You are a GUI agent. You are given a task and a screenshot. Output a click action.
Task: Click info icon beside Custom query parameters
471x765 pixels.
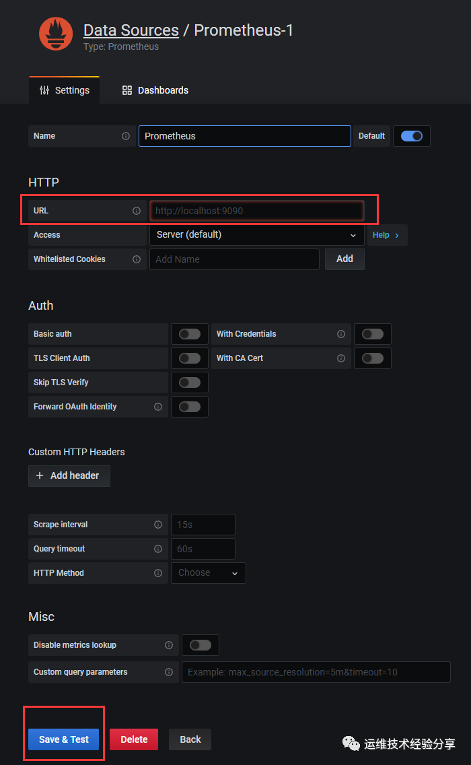(169, 672)
